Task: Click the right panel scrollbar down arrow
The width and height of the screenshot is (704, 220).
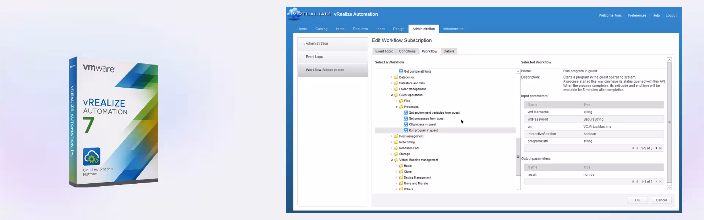Action: (669, 187)
